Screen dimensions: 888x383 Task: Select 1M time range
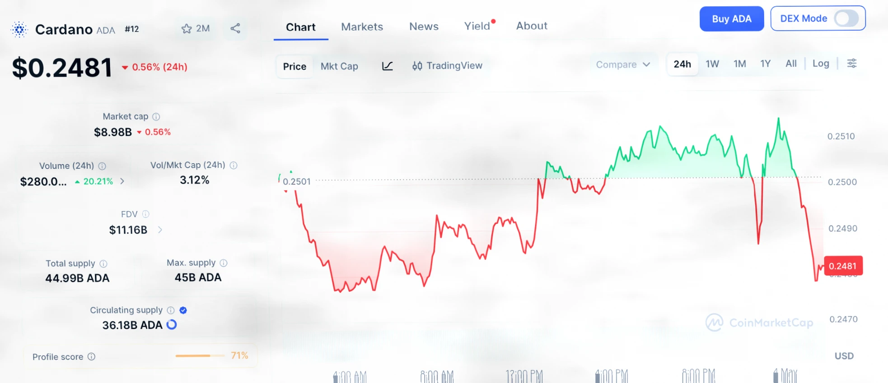tap(740, 64)
